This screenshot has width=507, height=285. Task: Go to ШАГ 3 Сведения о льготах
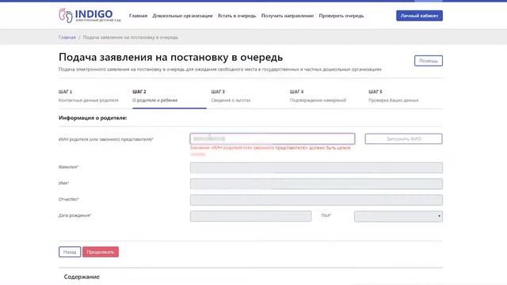tap(231, 96)
